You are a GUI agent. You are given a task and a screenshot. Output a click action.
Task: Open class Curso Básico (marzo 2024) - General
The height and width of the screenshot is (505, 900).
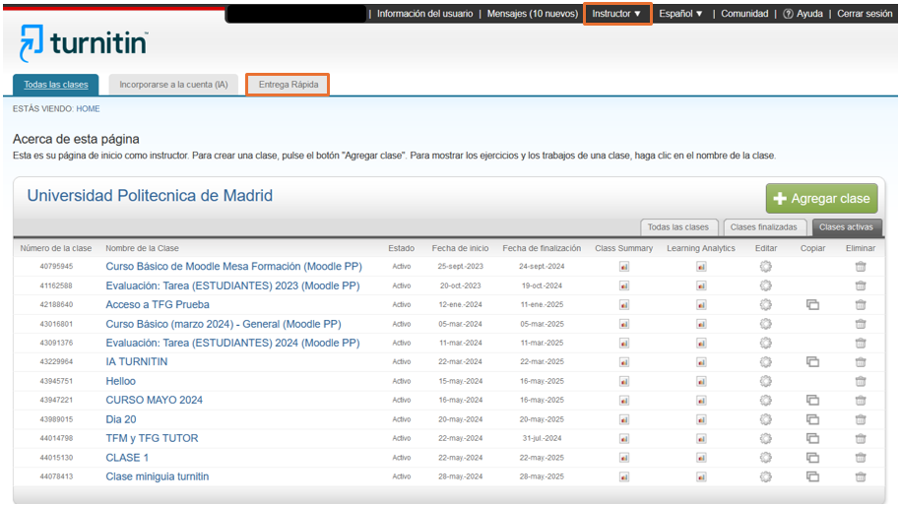(x=224, y=324)
